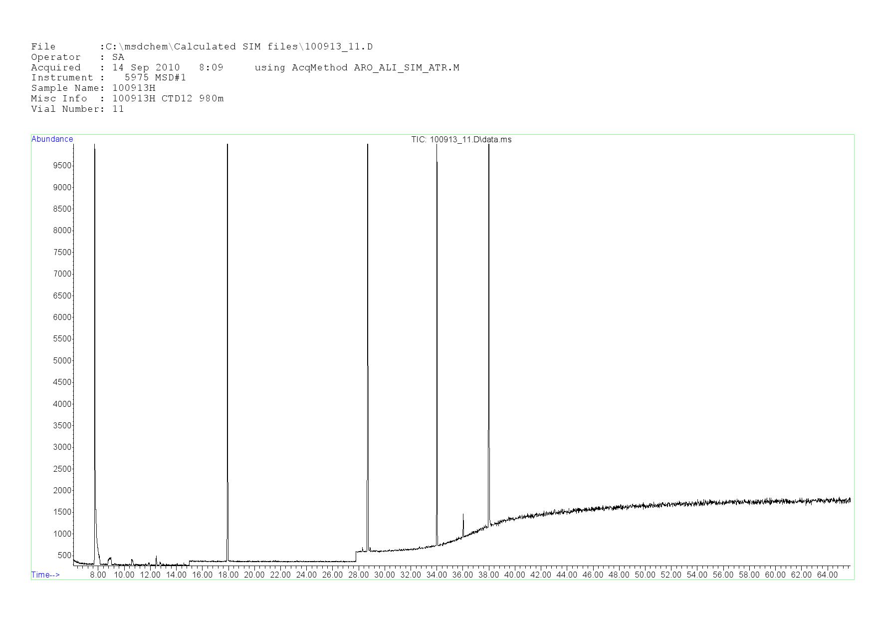The width and height of the screenshot is (875, 619).
Task: Pick the small peak at 36.00 minutes
Action: pyautogui.click(x=463, y=524)
